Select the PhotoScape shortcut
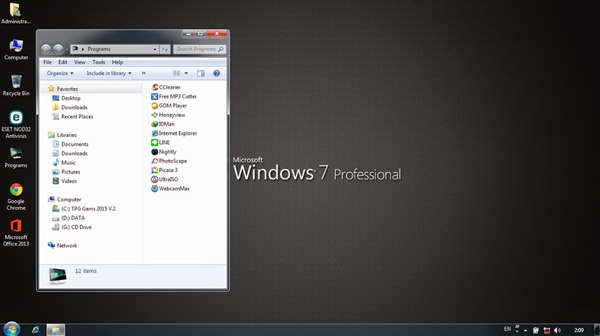This screenshot has width=600, height=336. [x=169, y=161]
